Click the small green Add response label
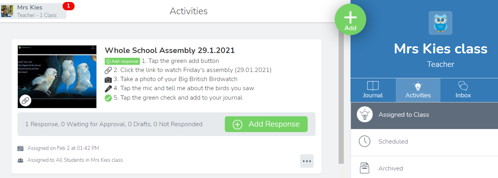498x178 pixels. (122, 61)
